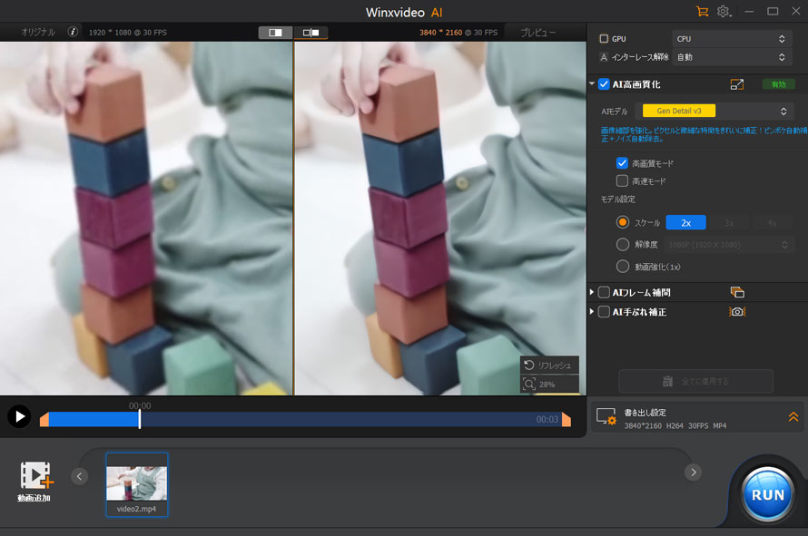The width and height of the screenshot is (808, 536).
Task: Click the リフレッシュ button
Action: [x=549, y=365]
